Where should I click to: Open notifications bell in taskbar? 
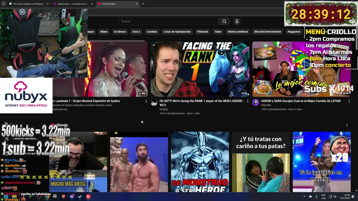[x=353, y=197]
